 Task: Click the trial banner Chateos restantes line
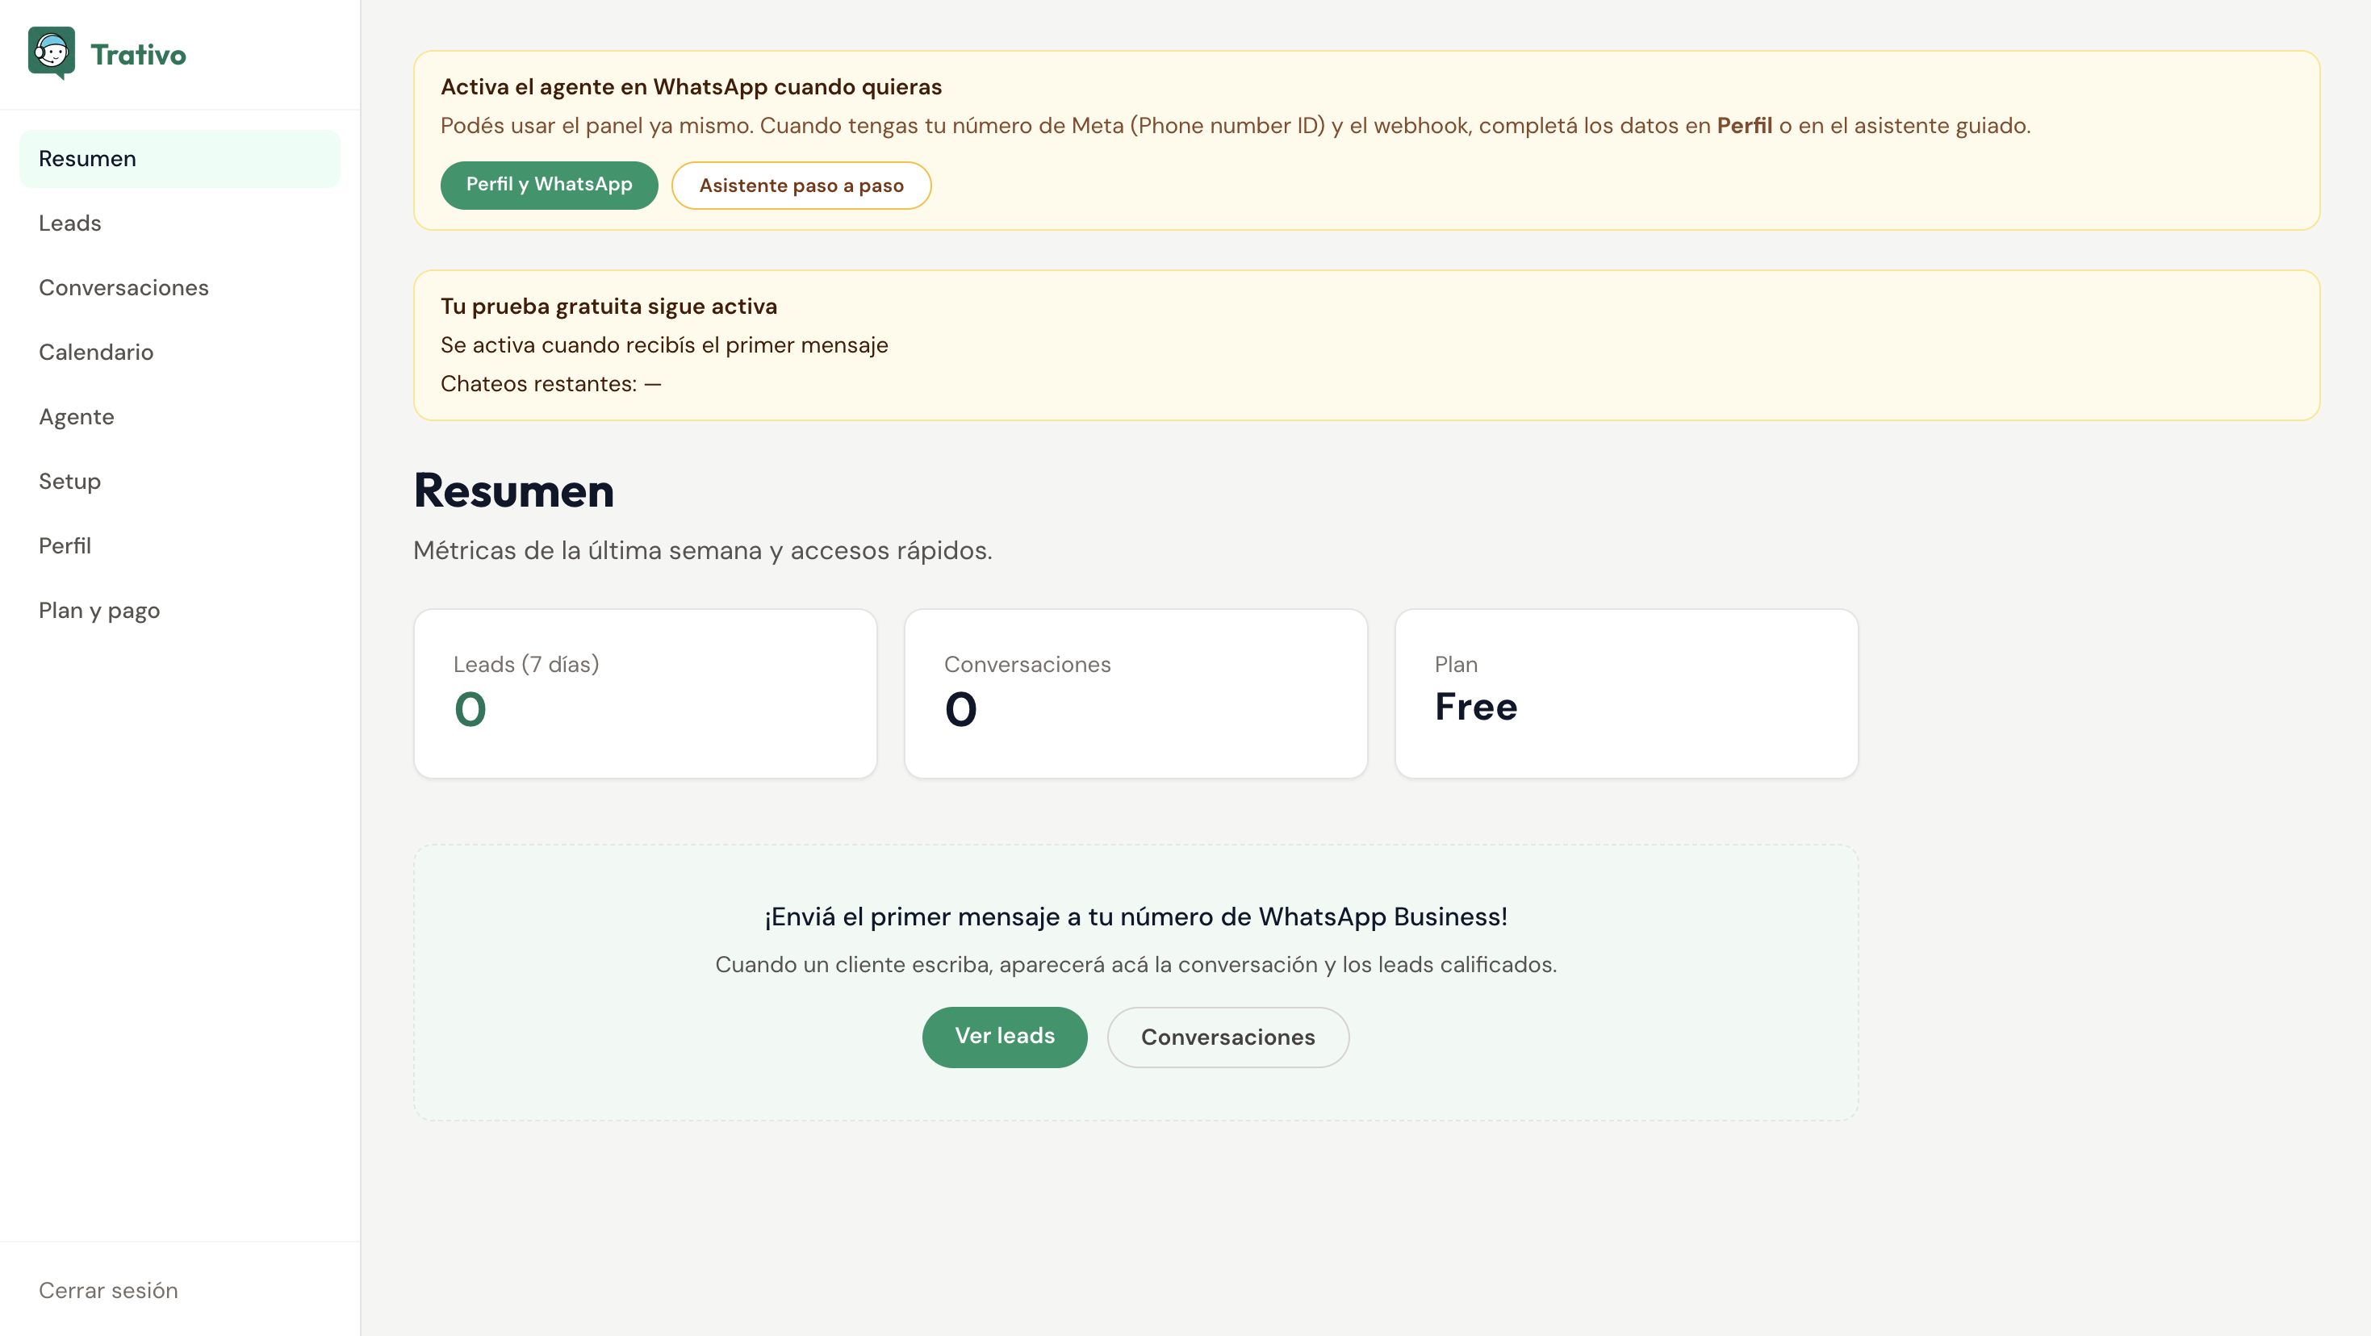pos(550,384)
